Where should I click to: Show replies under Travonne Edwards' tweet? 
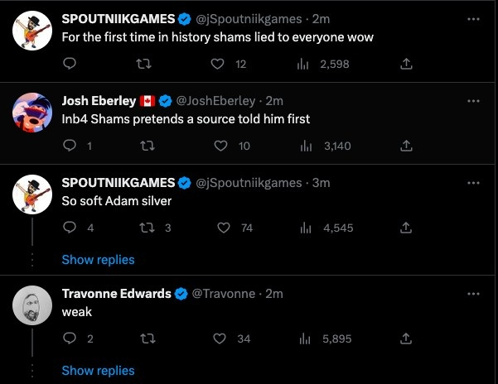[x=98, y=370]
